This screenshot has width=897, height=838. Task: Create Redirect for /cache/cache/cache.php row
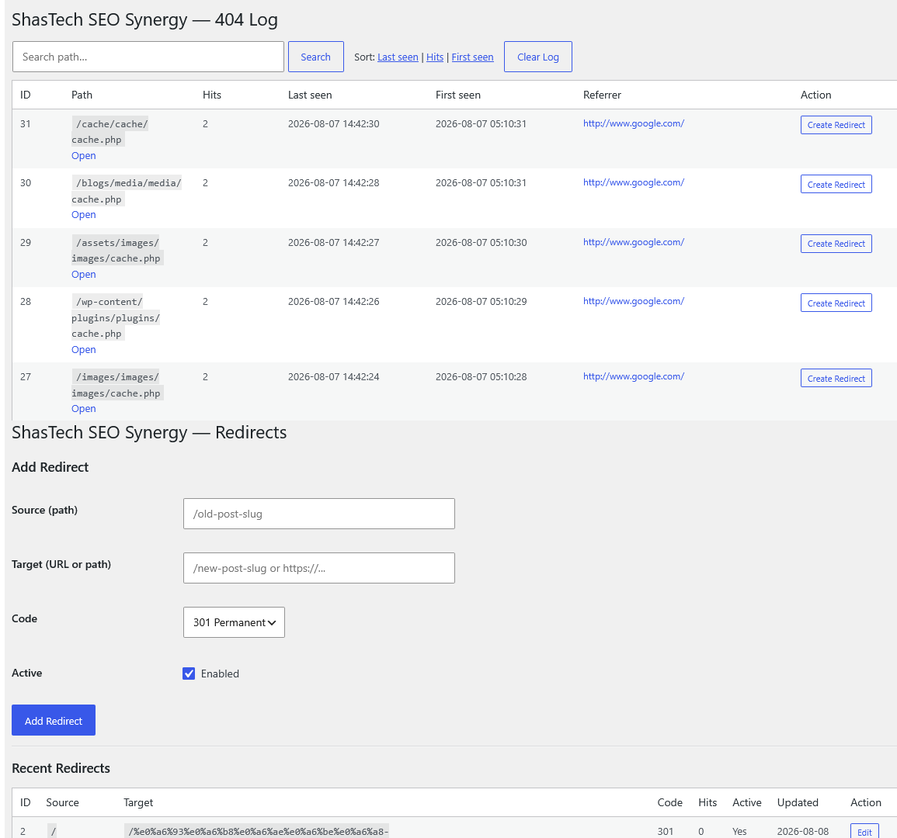click(x=836, y=125)
